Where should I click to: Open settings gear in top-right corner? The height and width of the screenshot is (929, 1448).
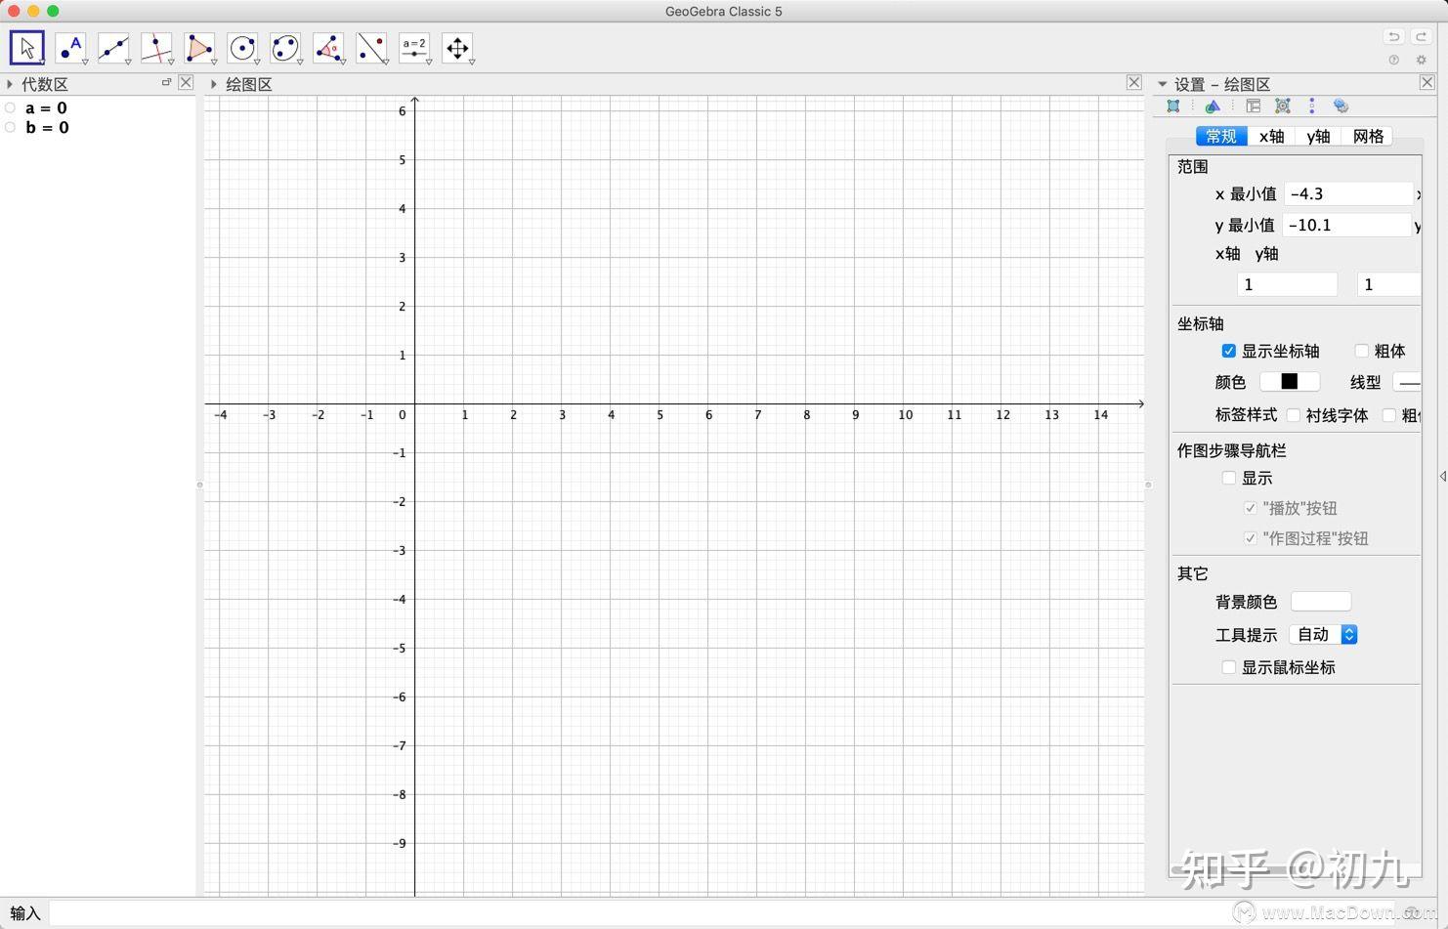coord(1422,60)
